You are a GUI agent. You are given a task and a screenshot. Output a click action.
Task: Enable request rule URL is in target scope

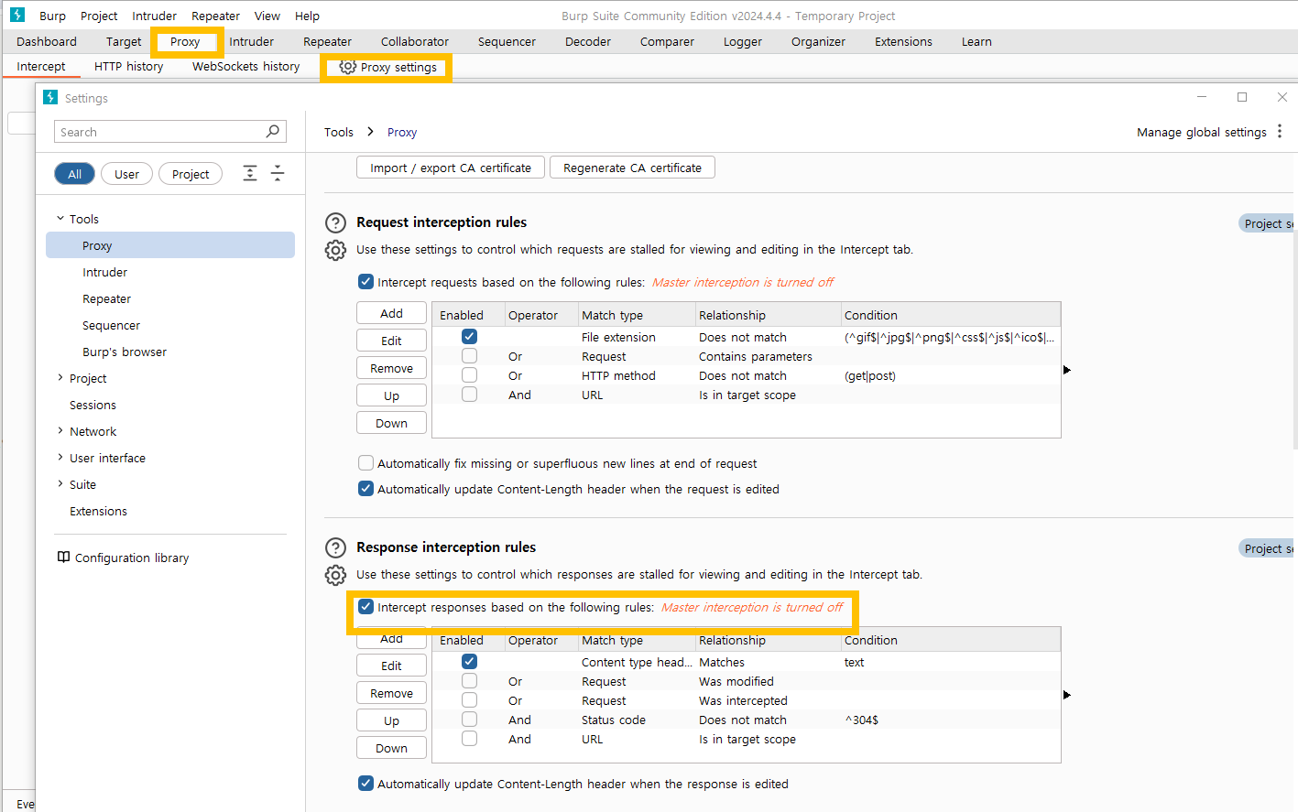tap(469, 395)
